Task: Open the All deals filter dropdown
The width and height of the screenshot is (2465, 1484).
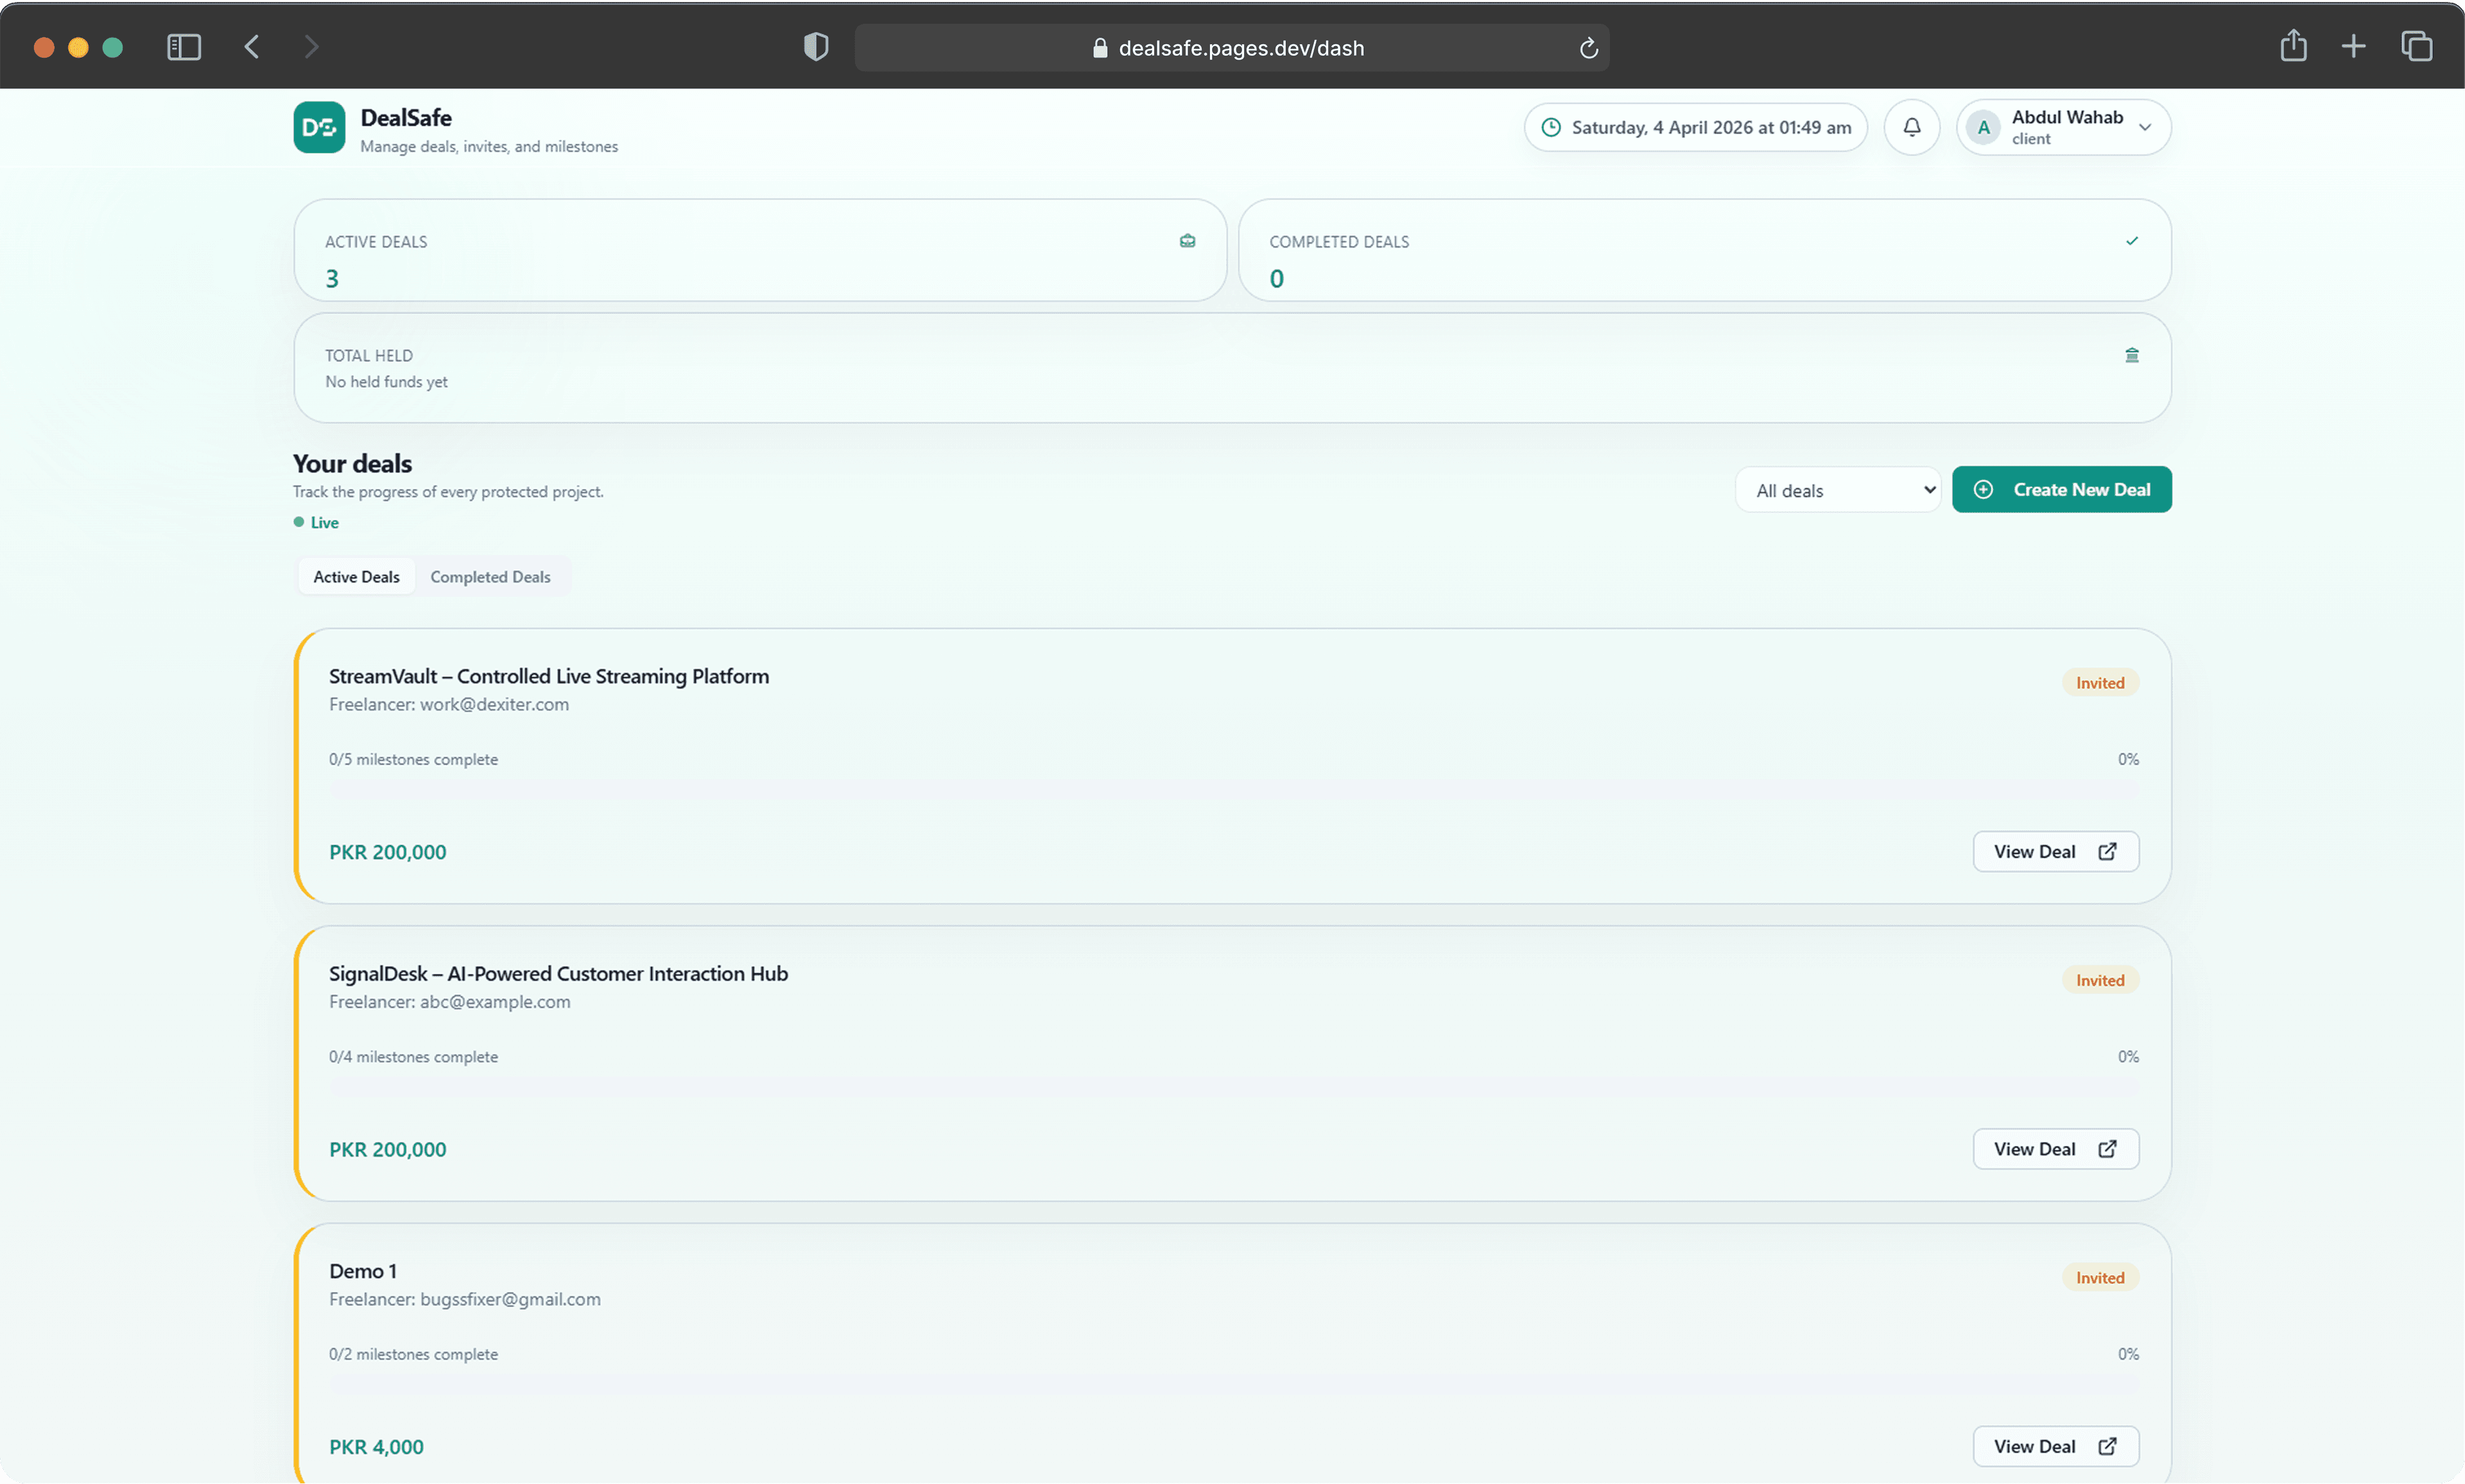Action: (x=1838, y=490)
